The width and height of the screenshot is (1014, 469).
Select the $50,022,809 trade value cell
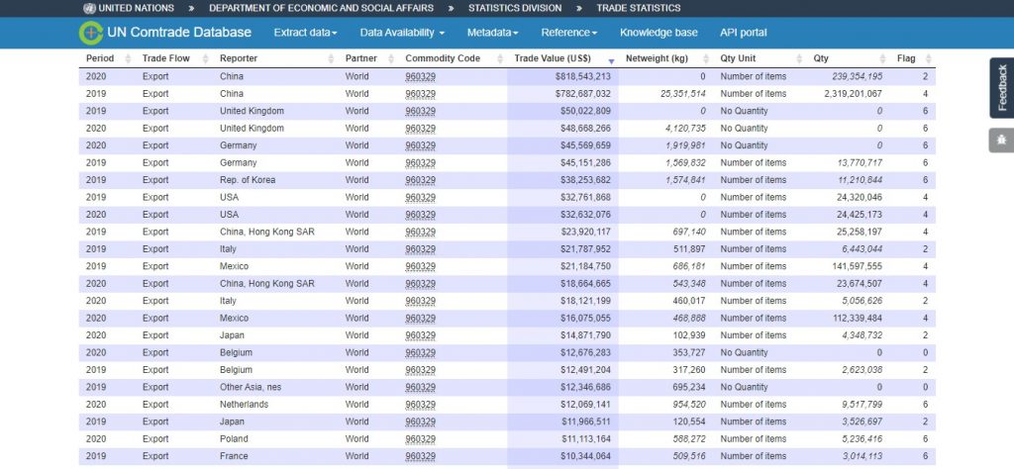pos(585,111)
